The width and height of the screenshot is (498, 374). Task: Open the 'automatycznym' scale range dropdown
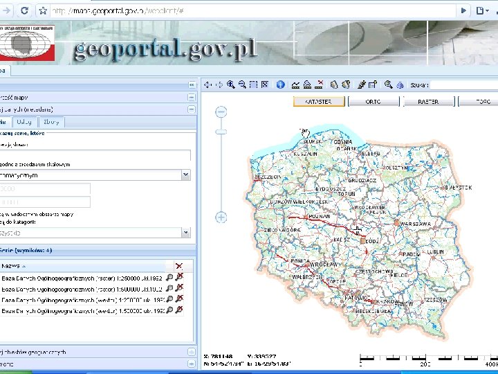[x=186, y=175]
